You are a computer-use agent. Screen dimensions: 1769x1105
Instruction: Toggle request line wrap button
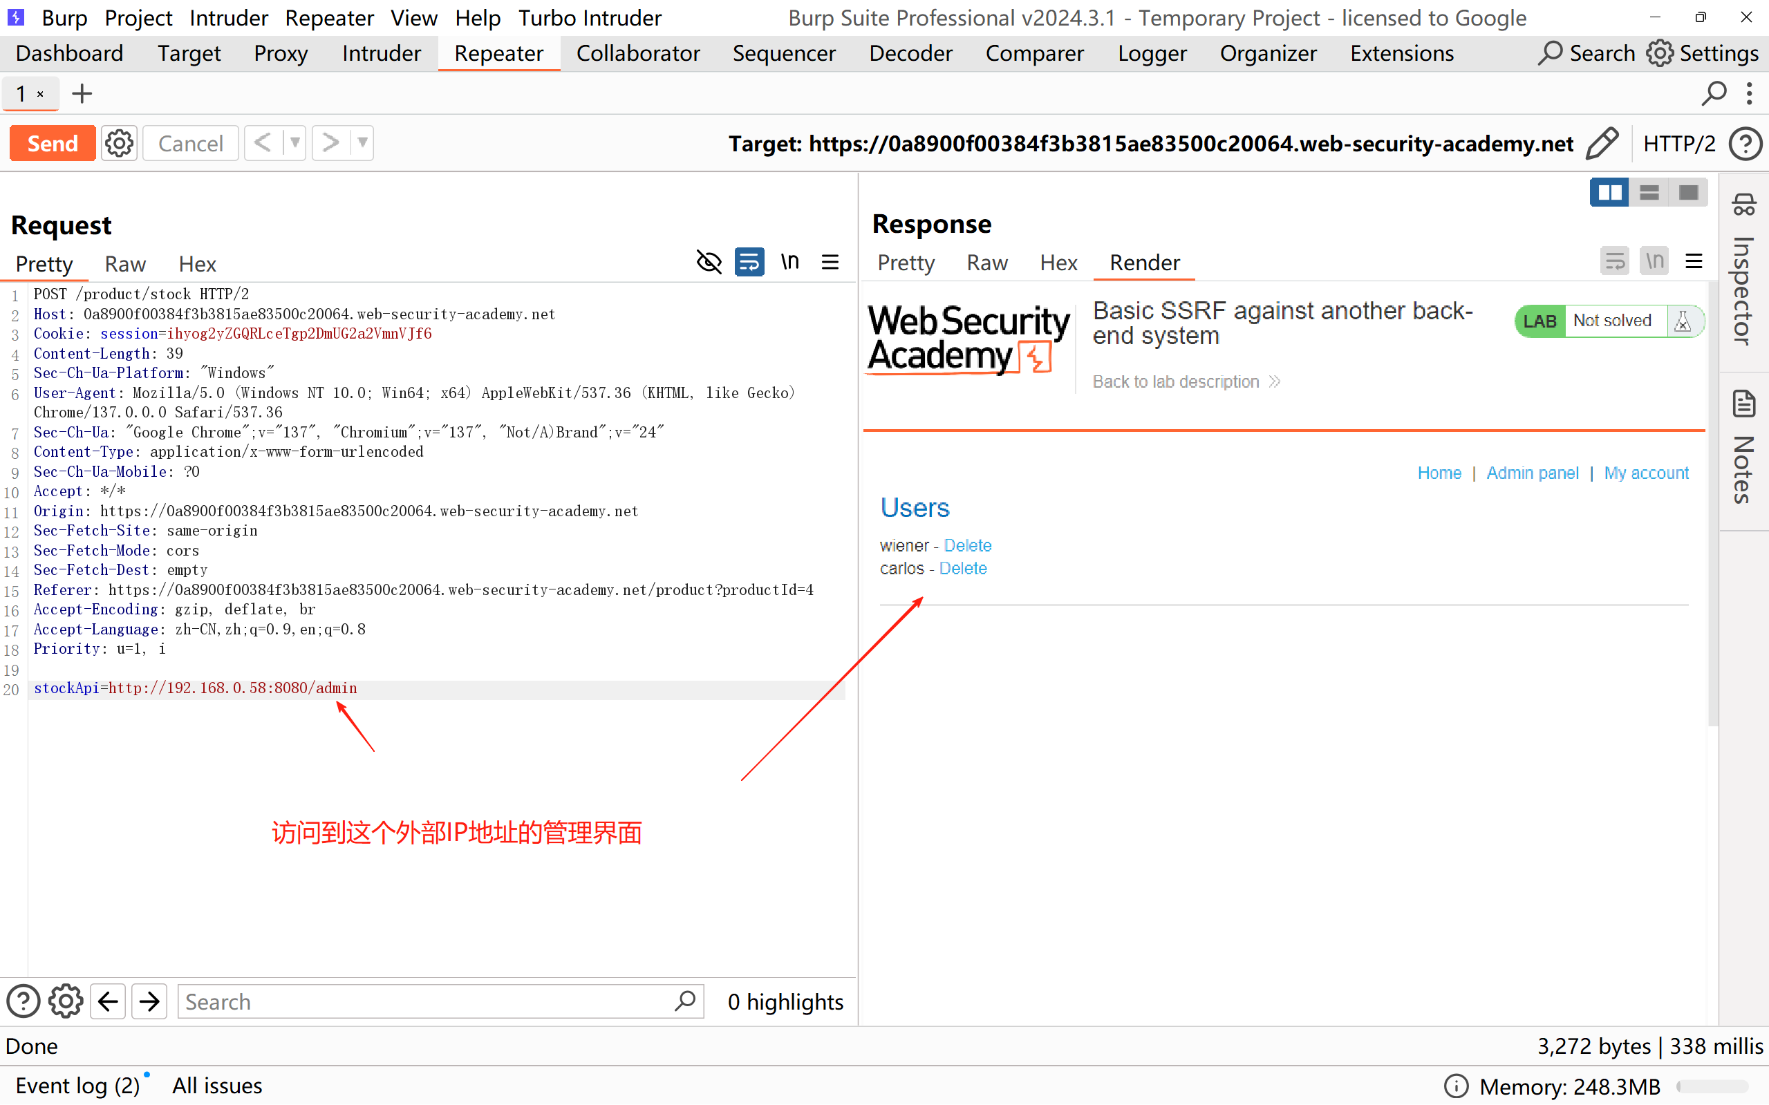[x=749, y=263]
